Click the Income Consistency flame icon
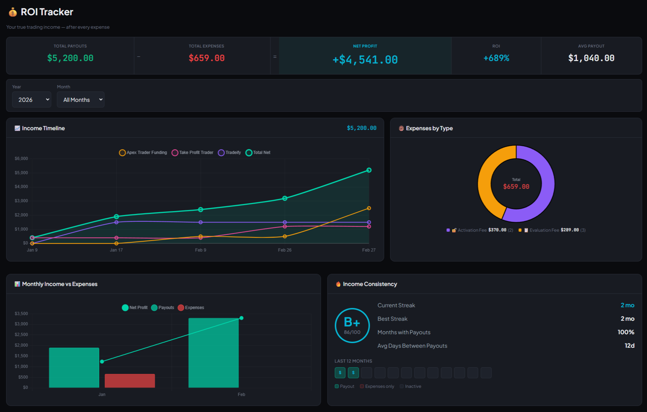647x412 pixels. tap(338, 284)
